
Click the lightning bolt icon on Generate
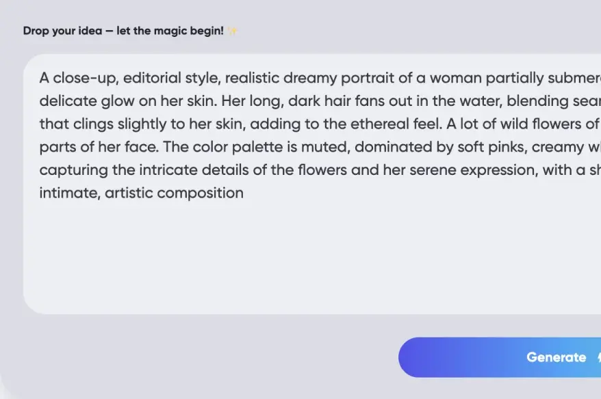(598, 357)
